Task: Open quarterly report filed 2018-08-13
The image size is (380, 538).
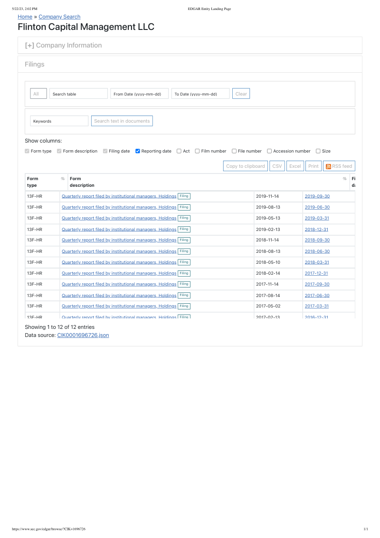Action: coord(119,251)
